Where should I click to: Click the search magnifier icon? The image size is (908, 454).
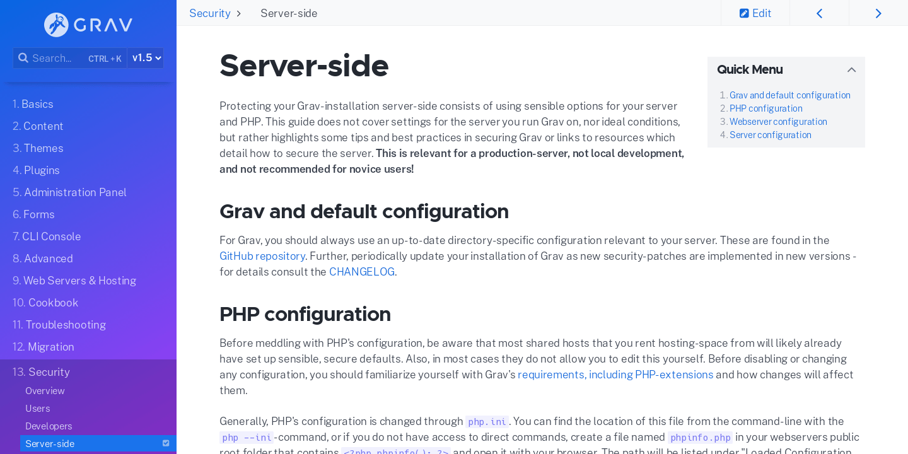tap(23, 57)
